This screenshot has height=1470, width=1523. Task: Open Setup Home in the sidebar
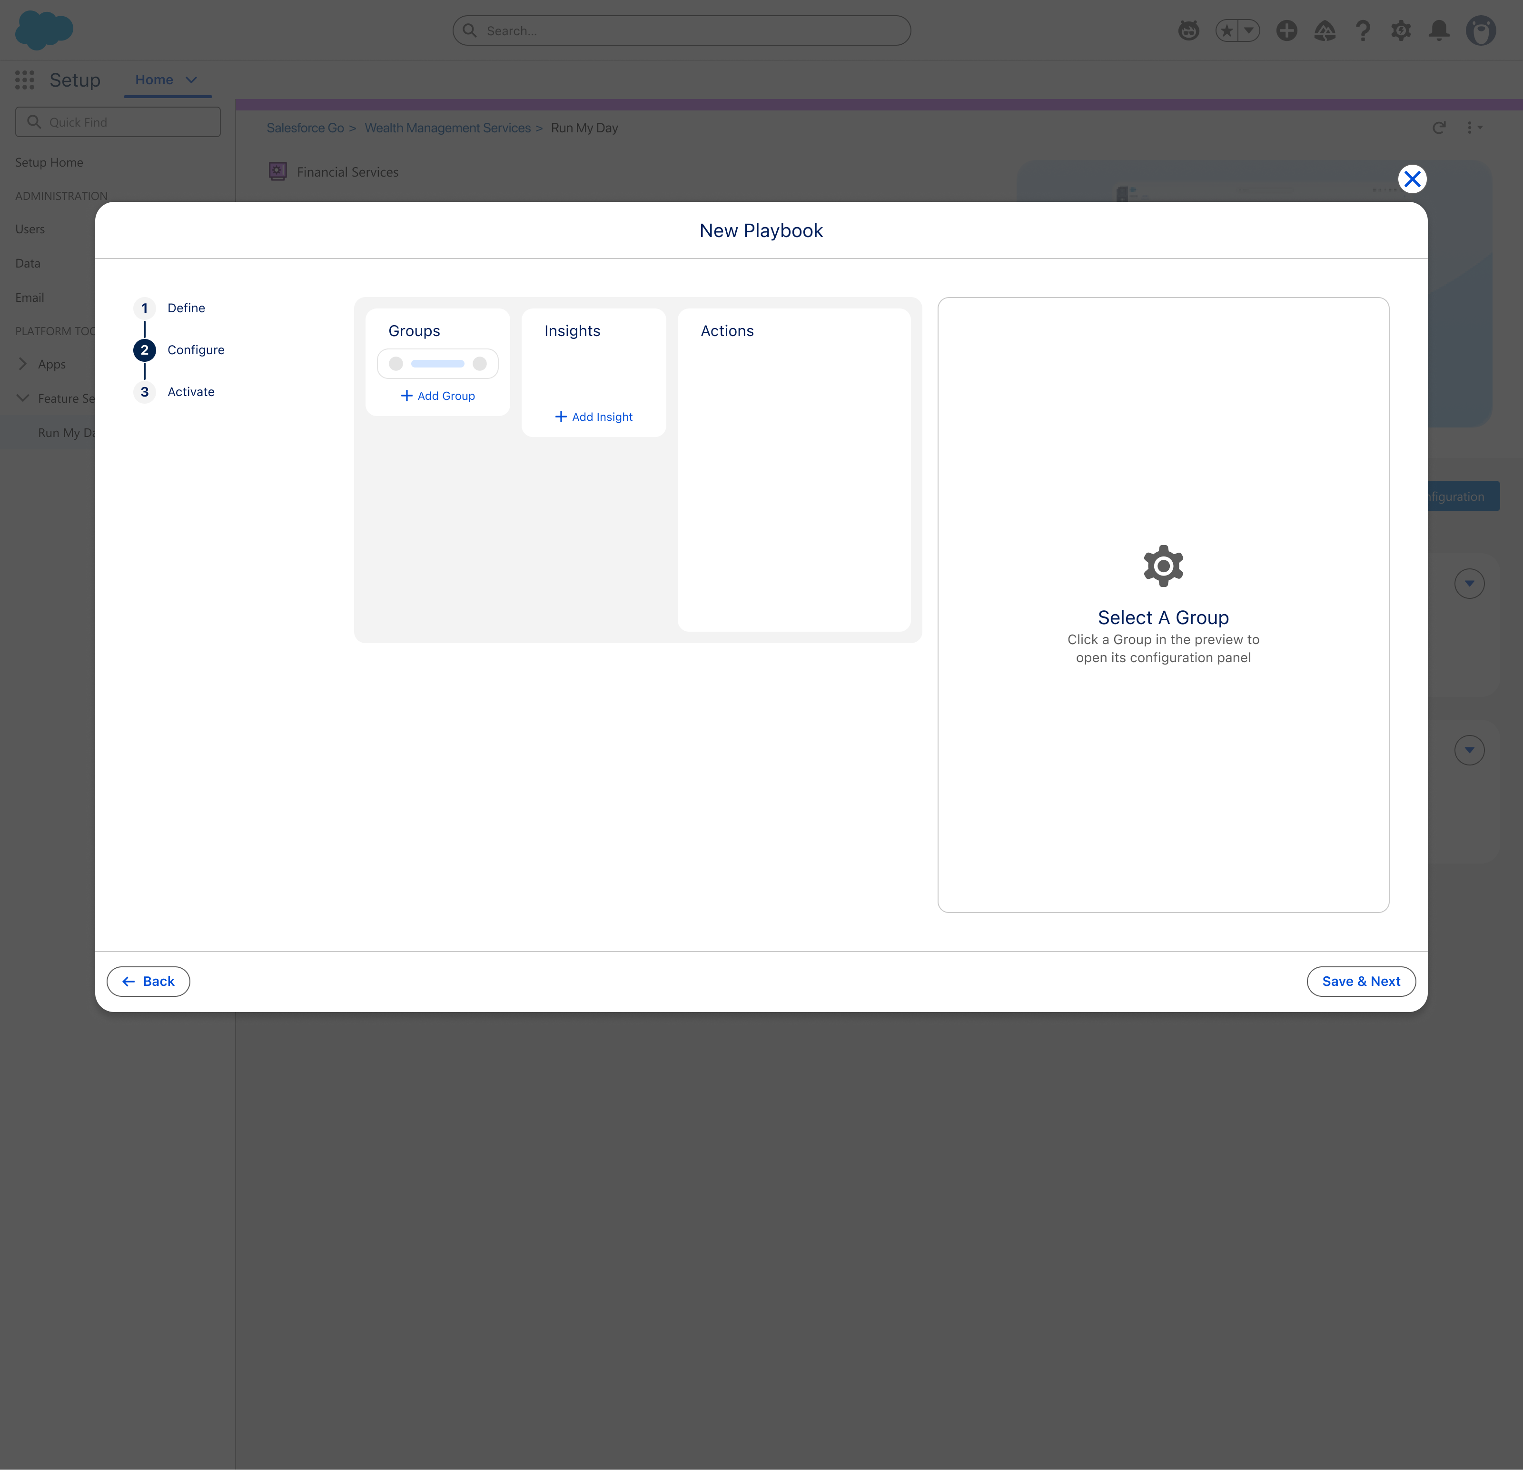pyautogui.click(x=49, y=162)
